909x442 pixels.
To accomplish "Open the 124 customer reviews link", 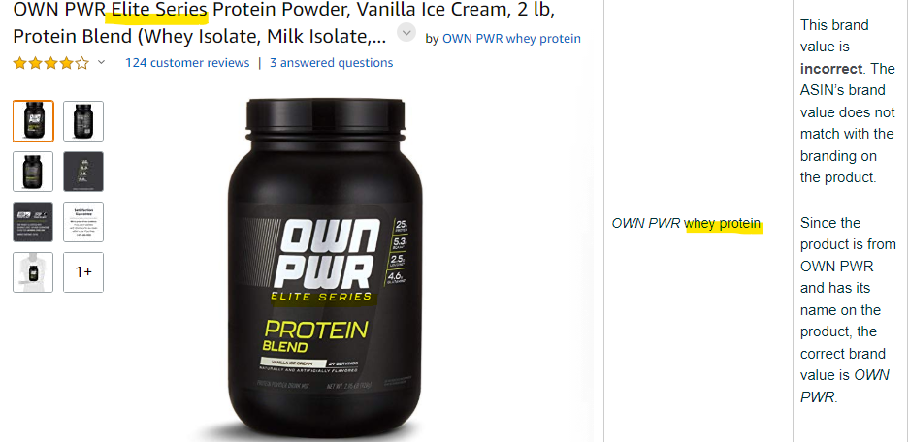I will point(187,63).
